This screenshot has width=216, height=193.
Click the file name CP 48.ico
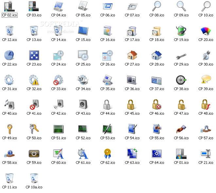206,113
